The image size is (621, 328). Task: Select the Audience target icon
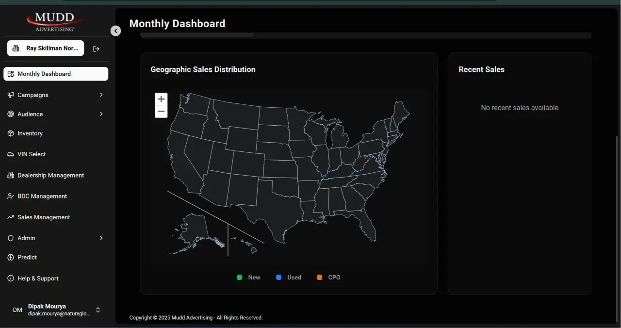coord(11,114)
